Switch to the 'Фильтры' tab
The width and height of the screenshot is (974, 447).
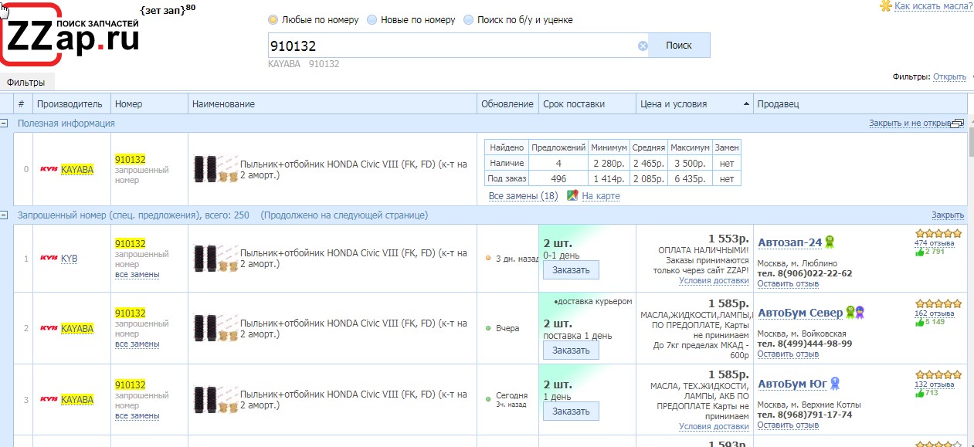coord(26,83)
